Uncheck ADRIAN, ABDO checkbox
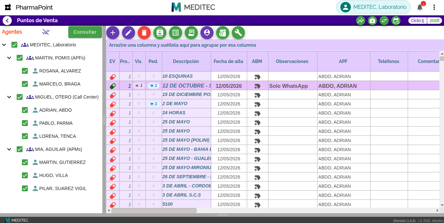Screen dimensions: 444x223 25,110
